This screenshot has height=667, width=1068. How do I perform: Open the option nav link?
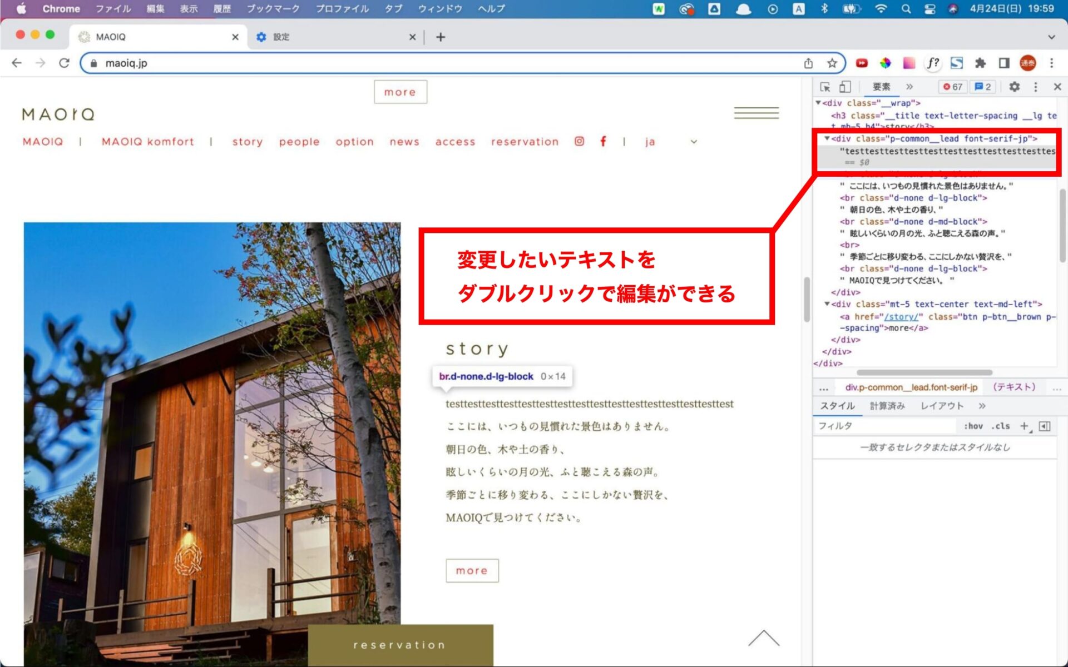coord(354,142)
